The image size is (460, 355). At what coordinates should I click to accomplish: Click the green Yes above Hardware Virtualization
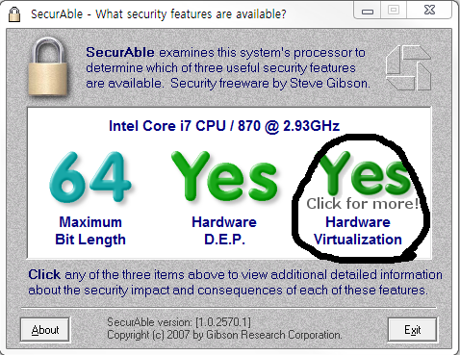pyautogui.click(x=364, y=175)
